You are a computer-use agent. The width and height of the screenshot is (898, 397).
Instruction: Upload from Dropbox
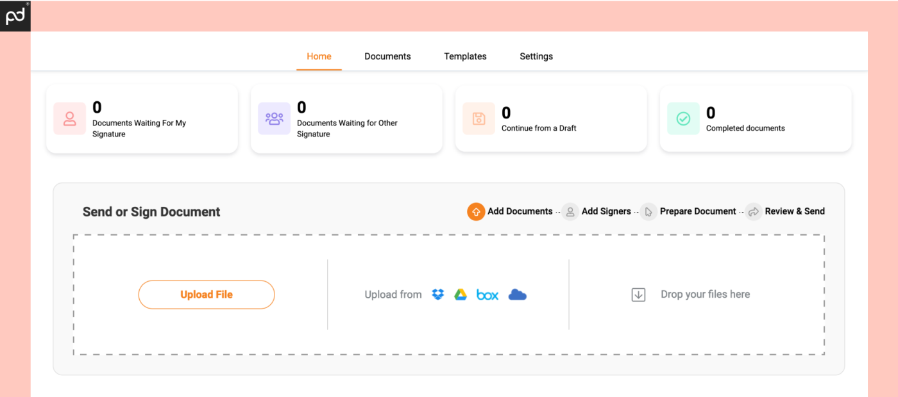tap(437, 295)
